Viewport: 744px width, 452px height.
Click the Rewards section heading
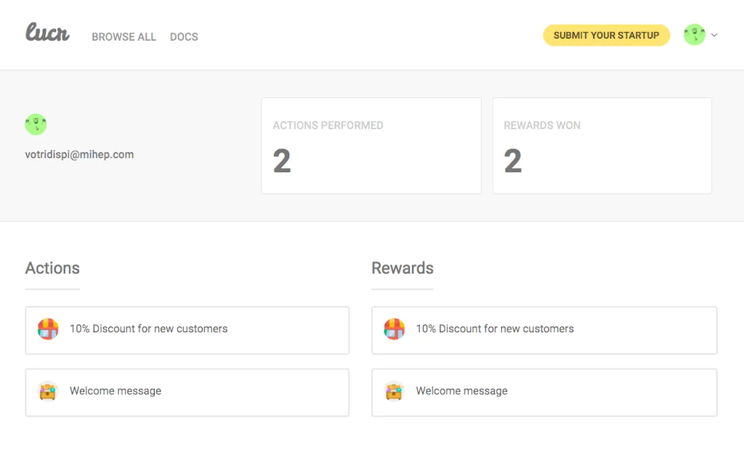point(402,268)
